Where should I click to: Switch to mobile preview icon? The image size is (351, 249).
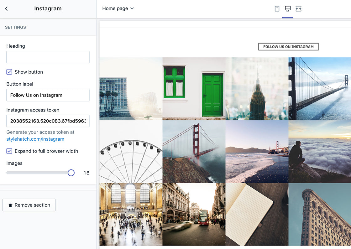pyautogui.click(x=277, y=9)
